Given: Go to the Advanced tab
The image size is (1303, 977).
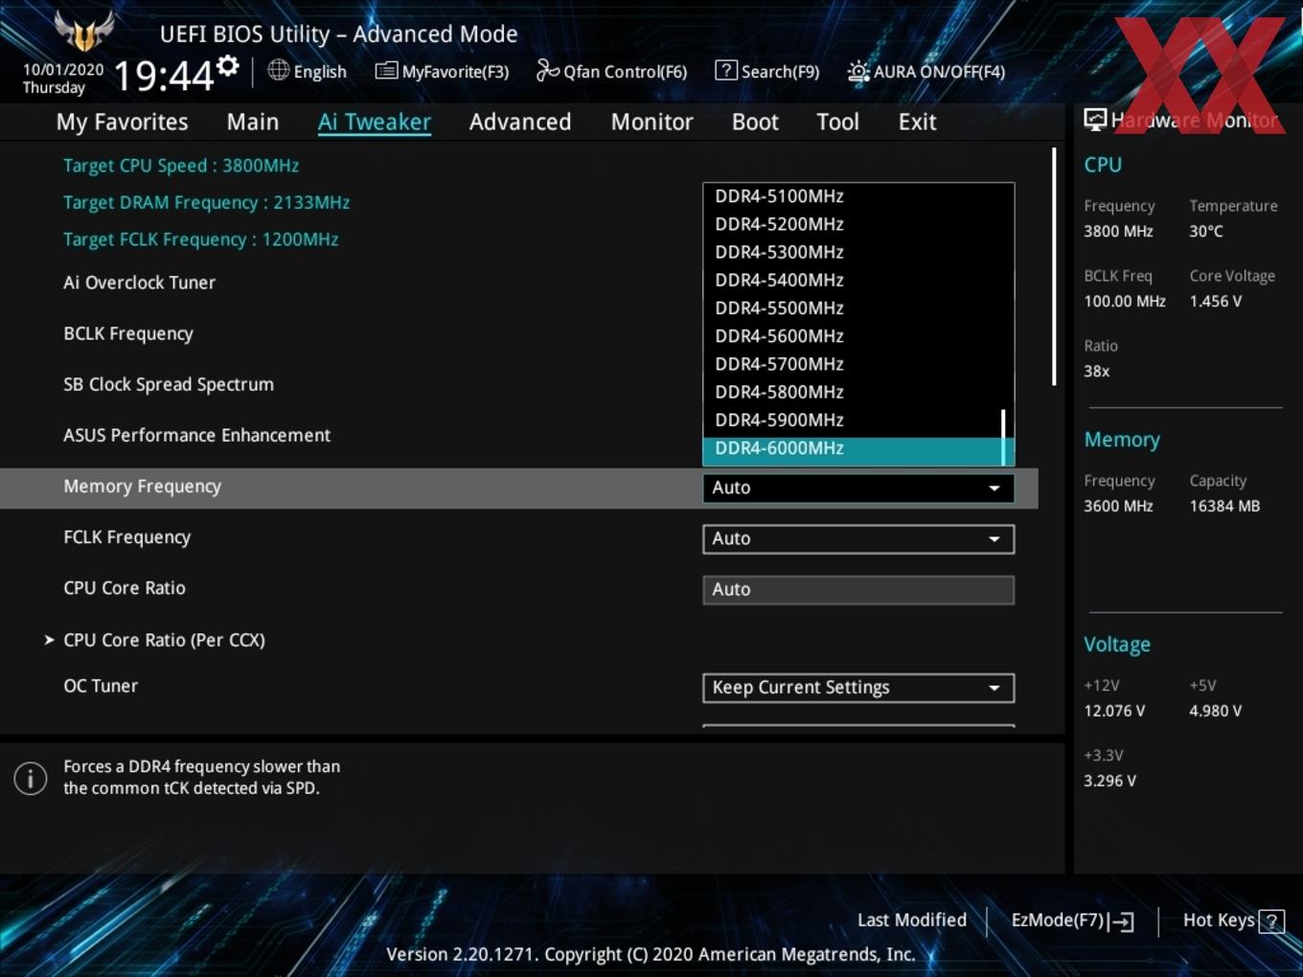Looking at the screenshot, I should [x=520, y=122].
